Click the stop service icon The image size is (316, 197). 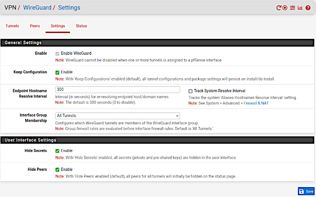[x=285, y=8]
